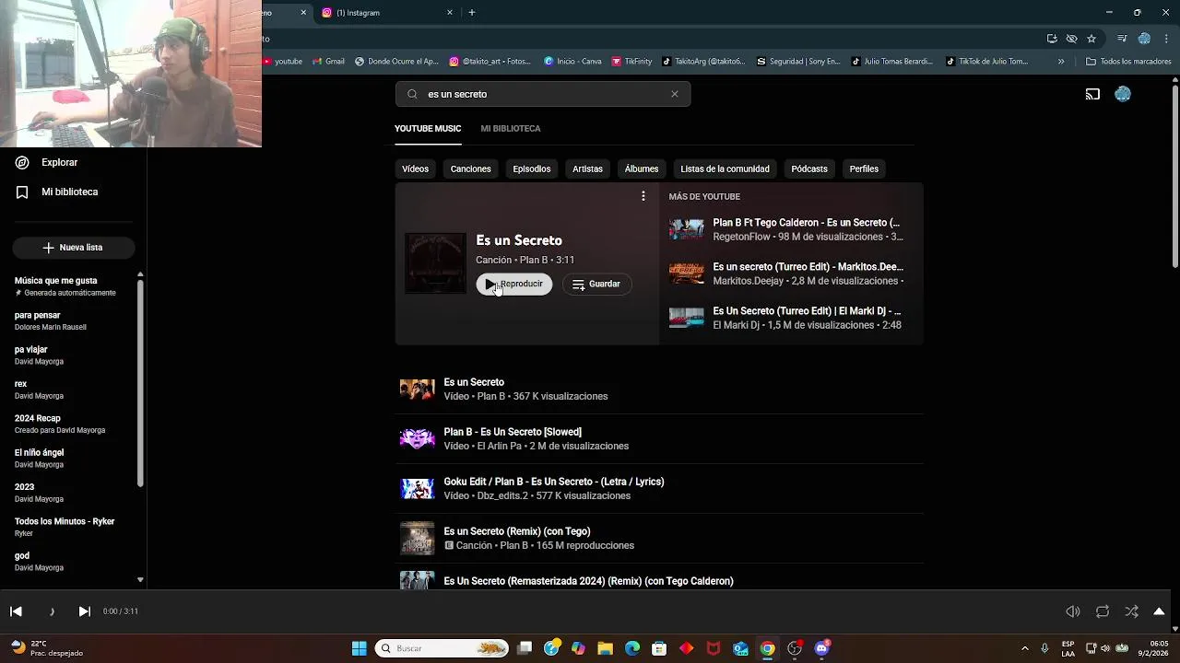This screenshot has height=663, width=1180.
Task: Open the Gmail bookmark
Action: tap(329, 62)
